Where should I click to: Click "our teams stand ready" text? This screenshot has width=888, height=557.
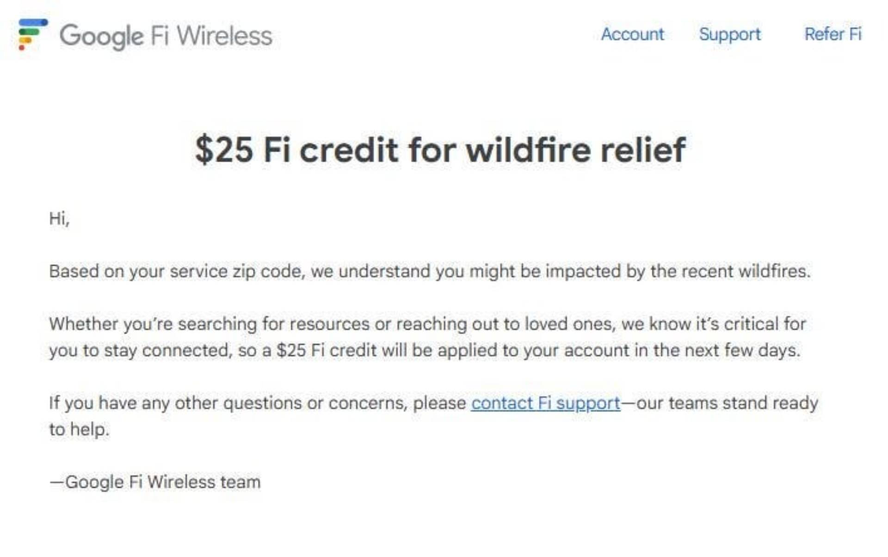coord(727,403)
